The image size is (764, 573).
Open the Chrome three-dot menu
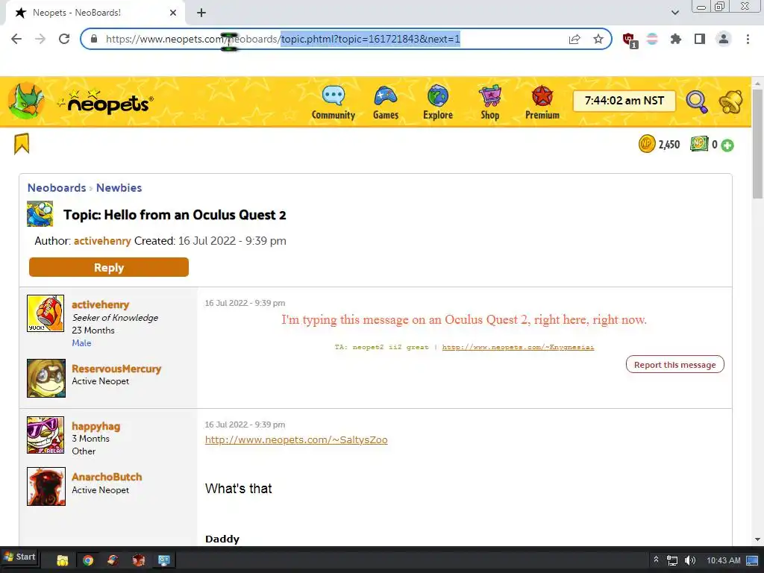pos(748,39)
